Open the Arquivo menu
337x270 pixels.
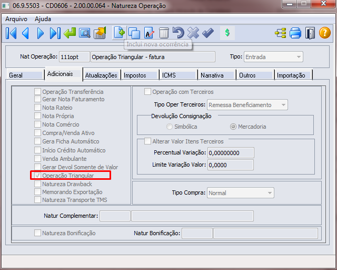pyautogui.click(x=16, y=19)
